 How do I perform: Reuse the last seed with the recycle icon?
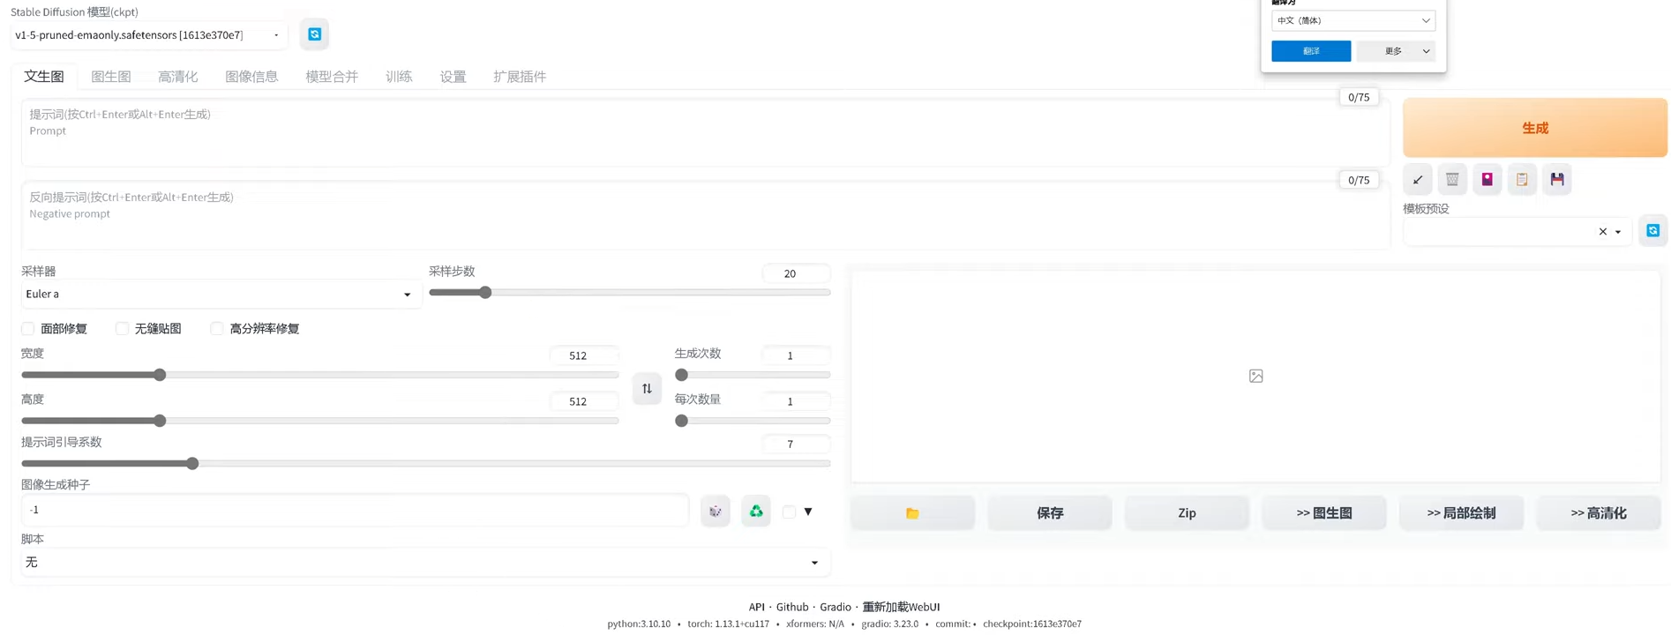tap(756, 512)
